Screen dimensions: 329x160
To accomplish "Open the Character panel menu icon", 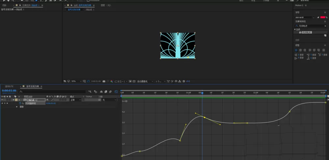I will click(325, 12).
